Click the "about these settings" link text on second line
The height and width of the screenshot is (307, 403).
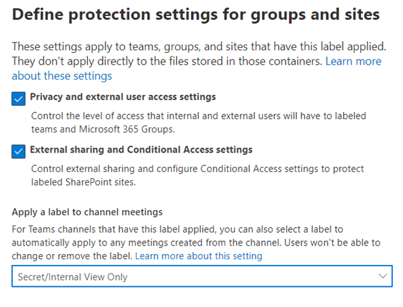tap(62, 76)
